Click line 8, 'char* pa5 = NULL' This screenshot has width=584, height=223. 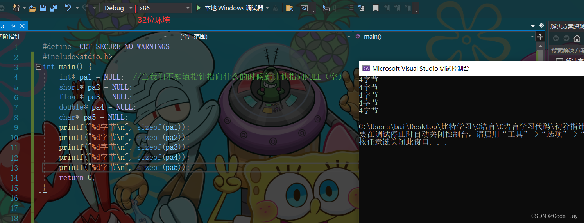point(94,117)
